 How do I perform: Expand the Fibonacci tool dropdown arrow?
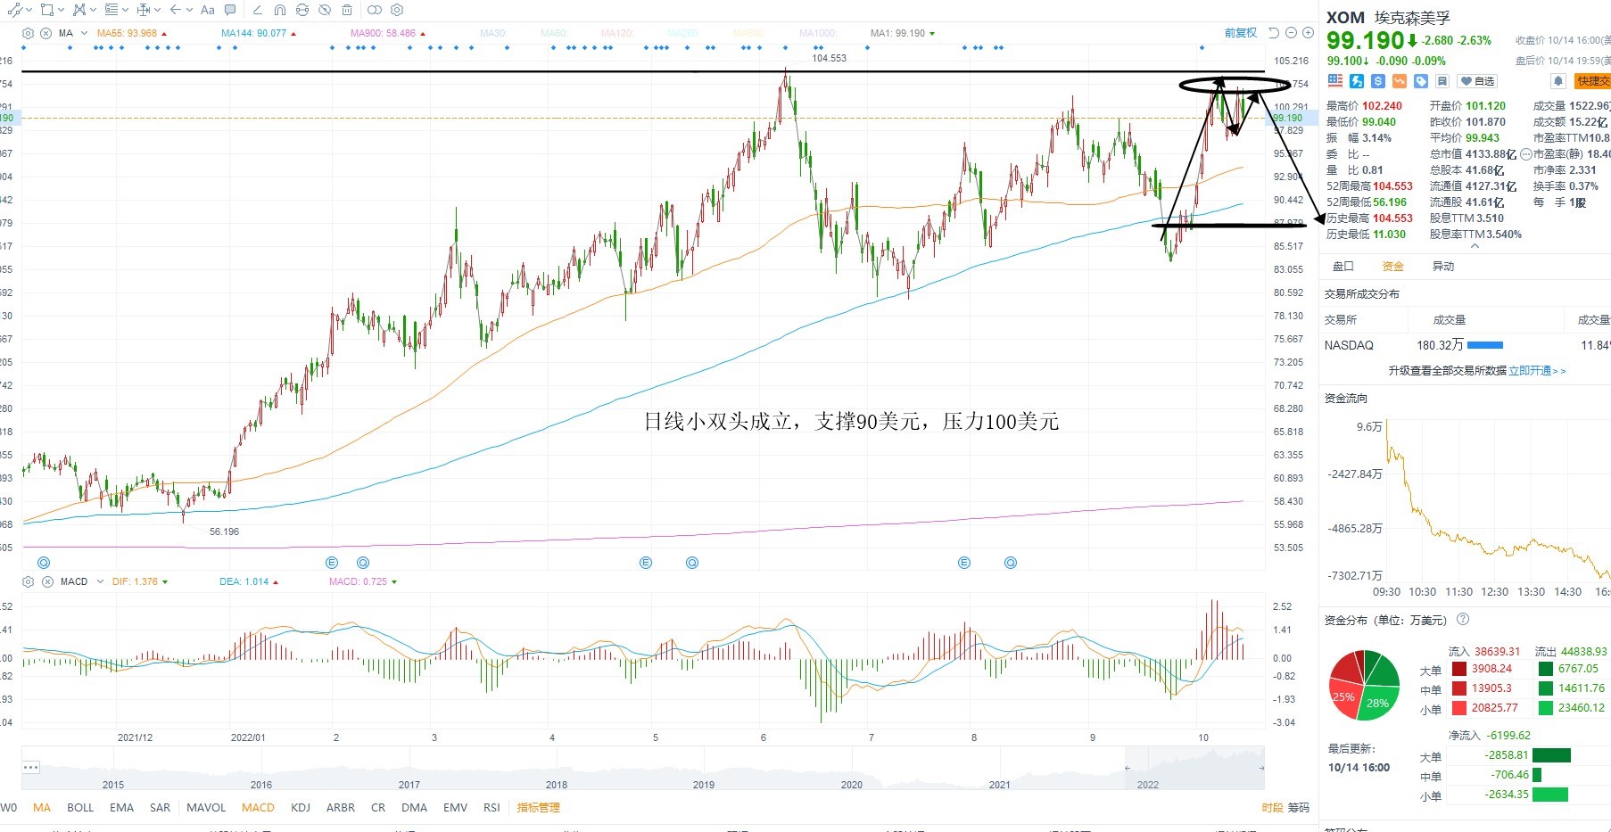point(126,10)
